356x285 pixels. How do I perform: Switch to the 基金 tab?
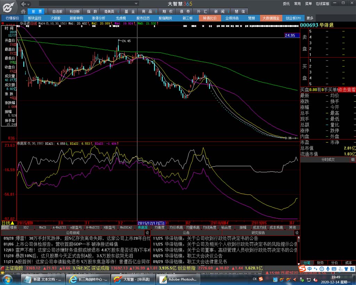pos(130,11)
